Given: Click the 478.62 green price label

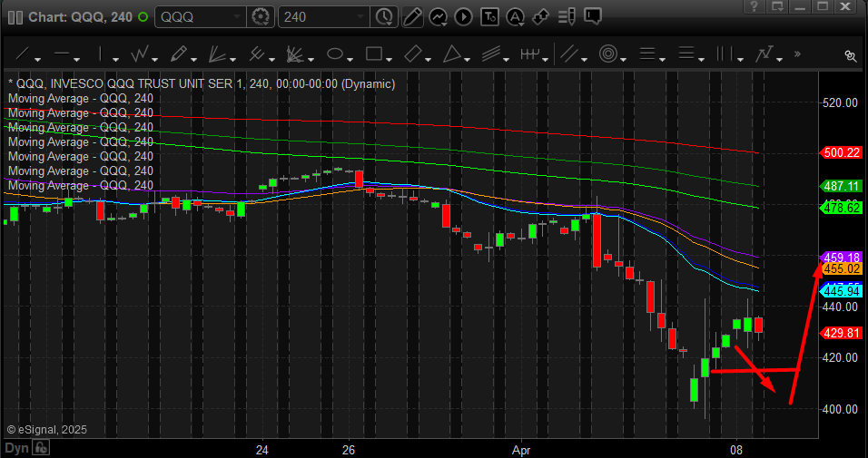Looking at the screenshot, I should [841, 208].
